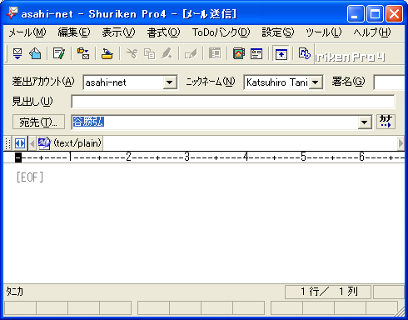Click the 署名(G) signature field

389,82
